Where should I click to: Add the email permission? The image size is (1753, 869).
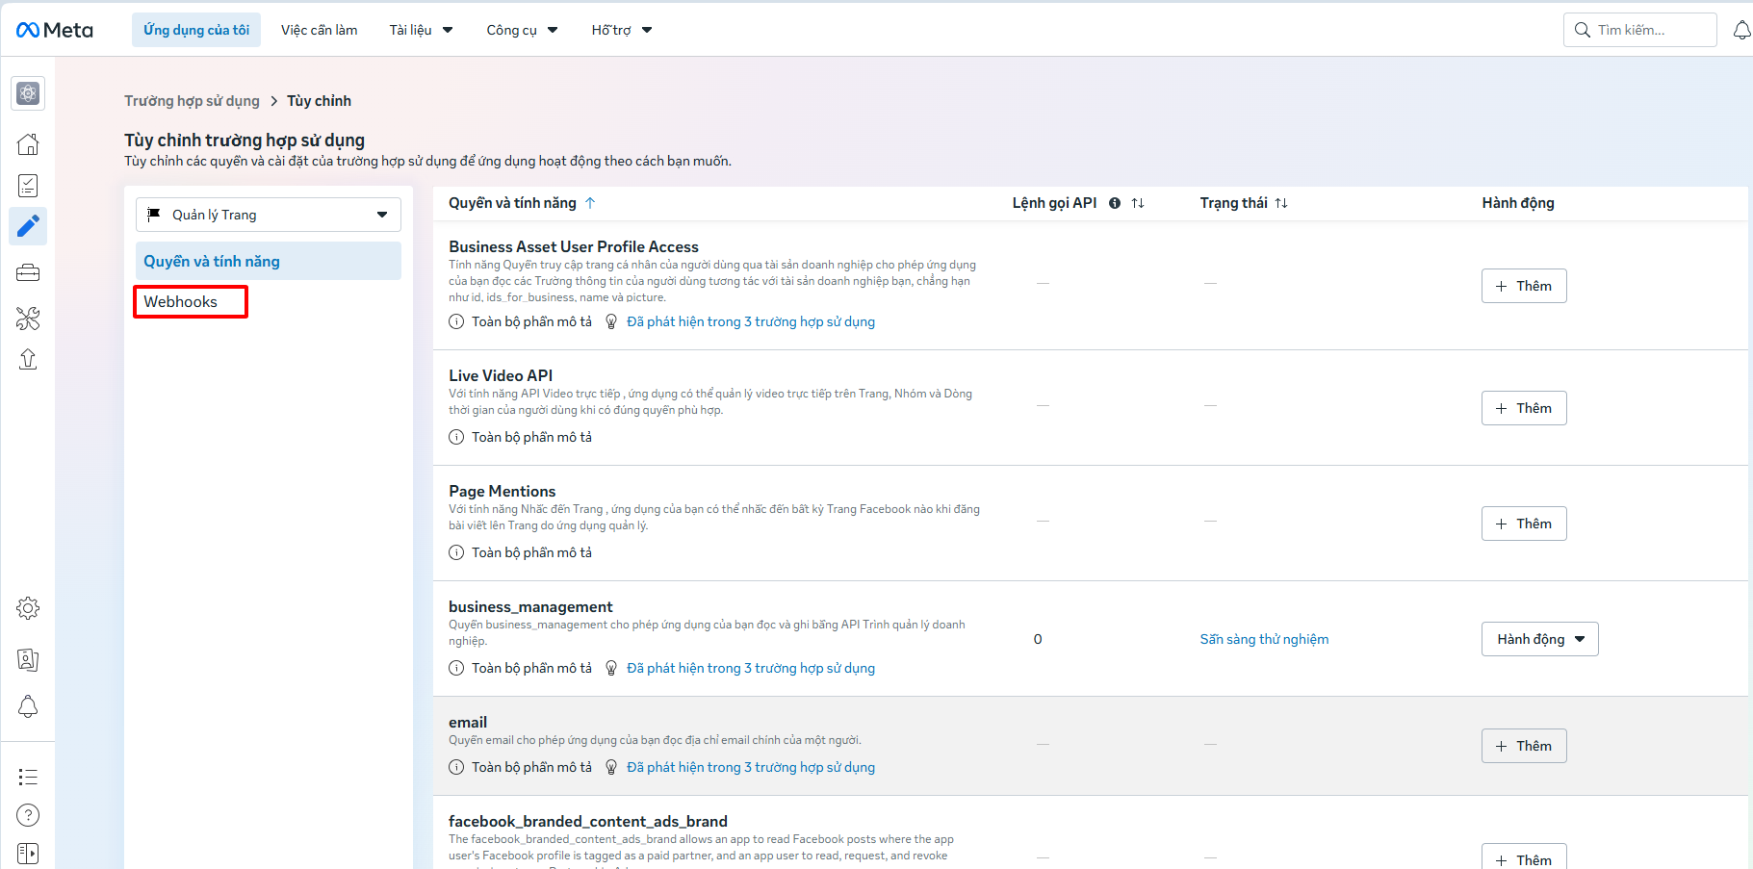click(1524, 746)
